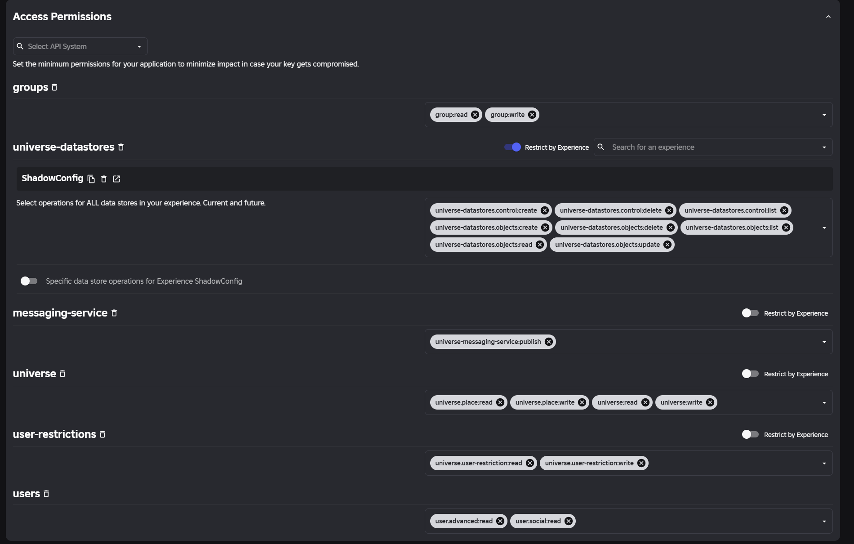
Task: Remove the user.social:read permission chip
Action: [569, 521]
